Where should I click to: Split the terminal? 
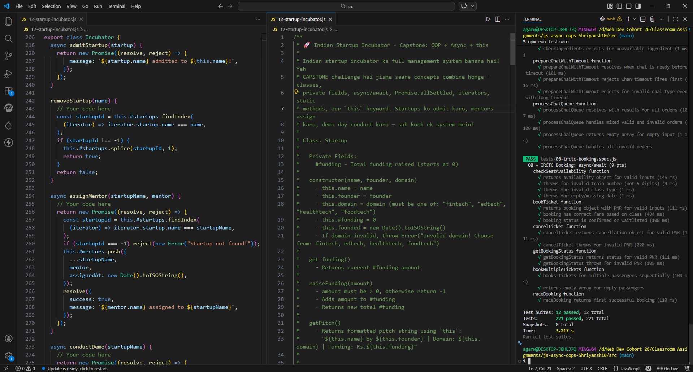pyautogui.click(x=642, y=19)
